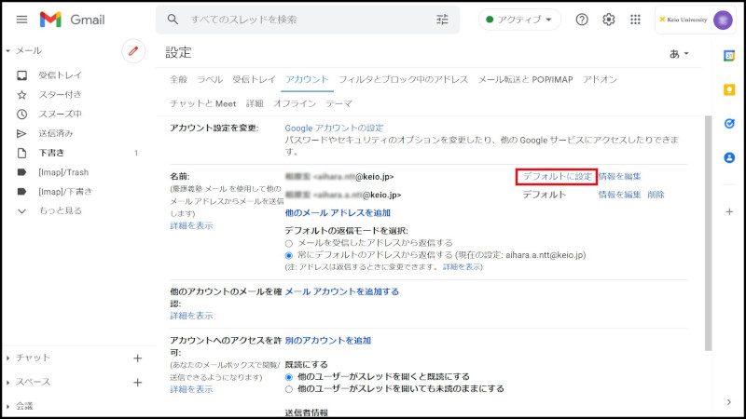Open Google Tasks in side panel
This screenshot has height=419, width=746.
729,124
